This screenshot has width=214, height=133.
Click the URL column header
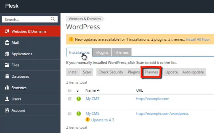tap(140, 90)
